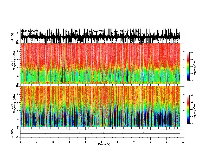The image size is (206, 159).
Task: Click the ch.2 spectrogram panel
Action: click(100, 107)
